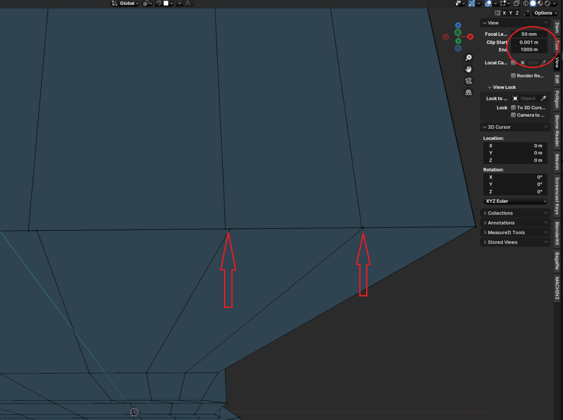Toggle the snap magnet icon

(159, 4)
